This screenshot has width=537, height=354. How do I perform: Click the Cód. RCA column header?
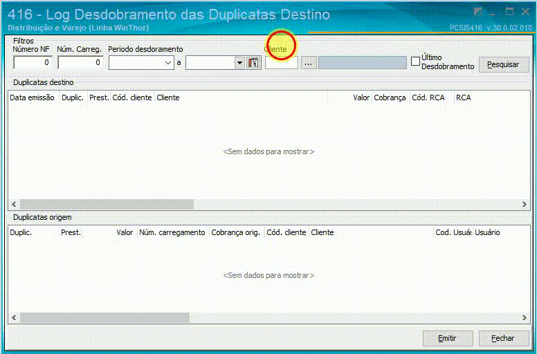point(432,97)
